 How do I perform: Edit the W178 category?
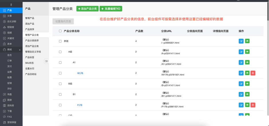pyautogui.click(x=241, y=73)
